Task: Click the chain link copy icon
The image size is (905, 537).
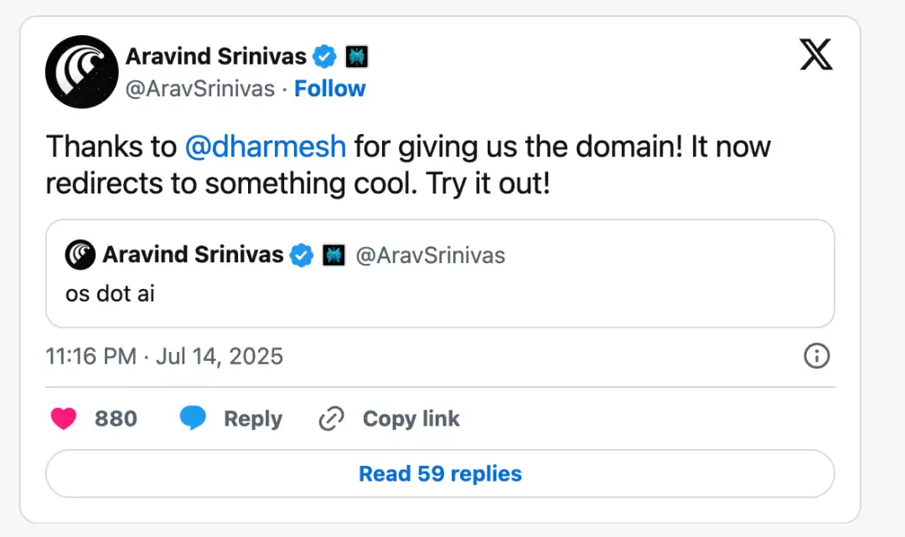Action: 331,419
